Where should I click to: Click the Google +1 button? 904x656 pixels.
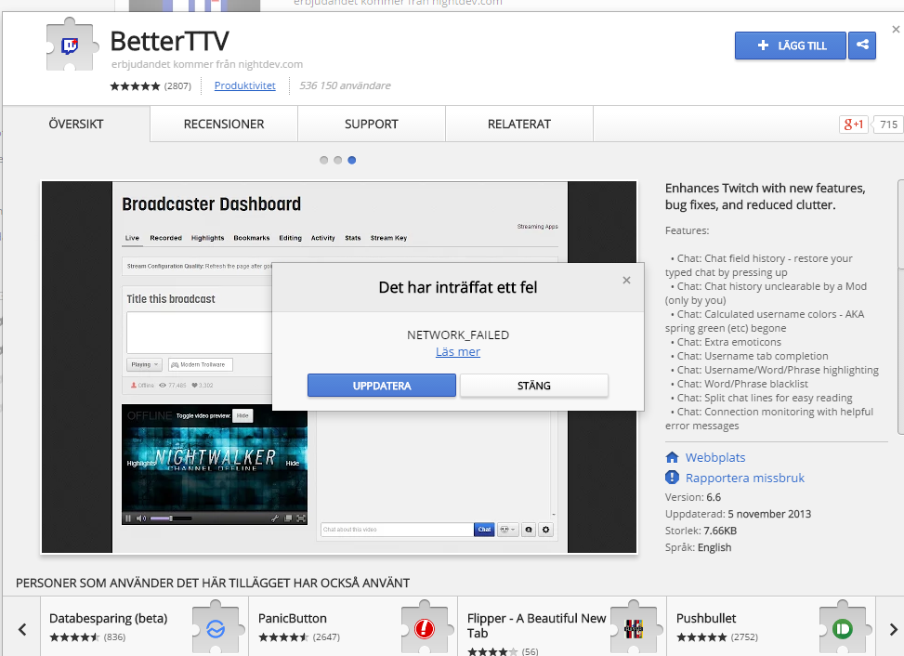coord(854,124)
